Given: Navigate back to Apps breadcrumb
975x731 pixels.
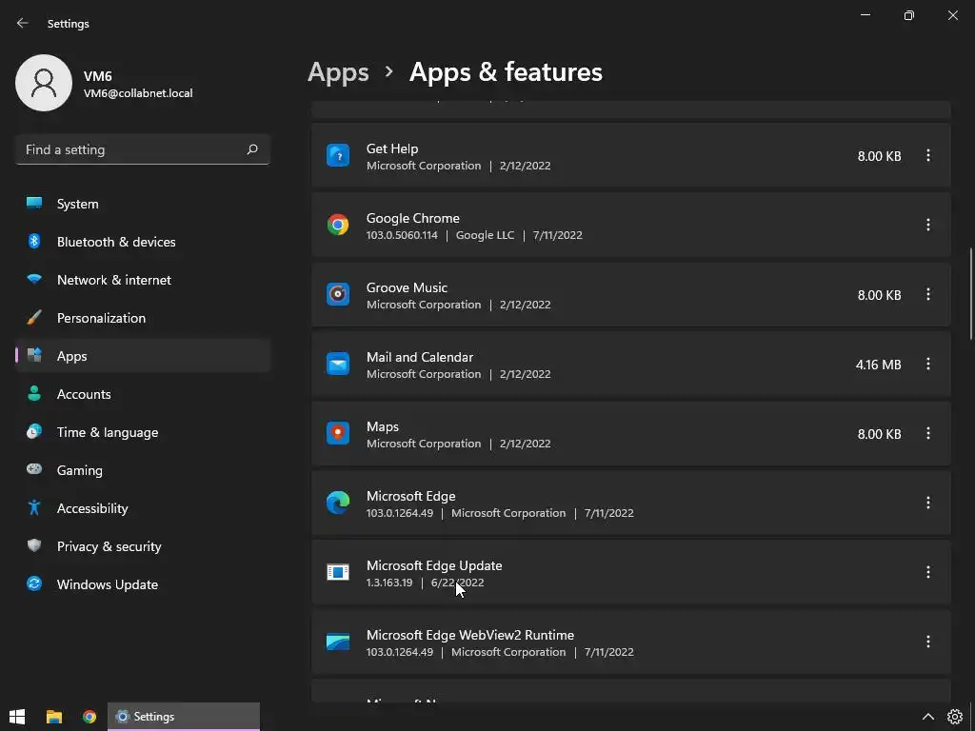Looking at the screenshot, I should pos(338,72).
